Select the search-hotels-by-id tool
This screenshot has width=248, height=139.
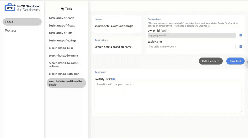[x=61, y=48]
